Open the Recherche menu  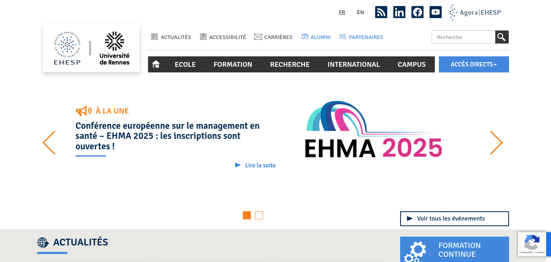[x=290, y=64]
